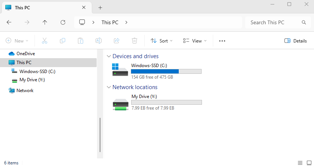Close the This PC tab
Viewport: 314px width, 167px height.
pos(84,7)
